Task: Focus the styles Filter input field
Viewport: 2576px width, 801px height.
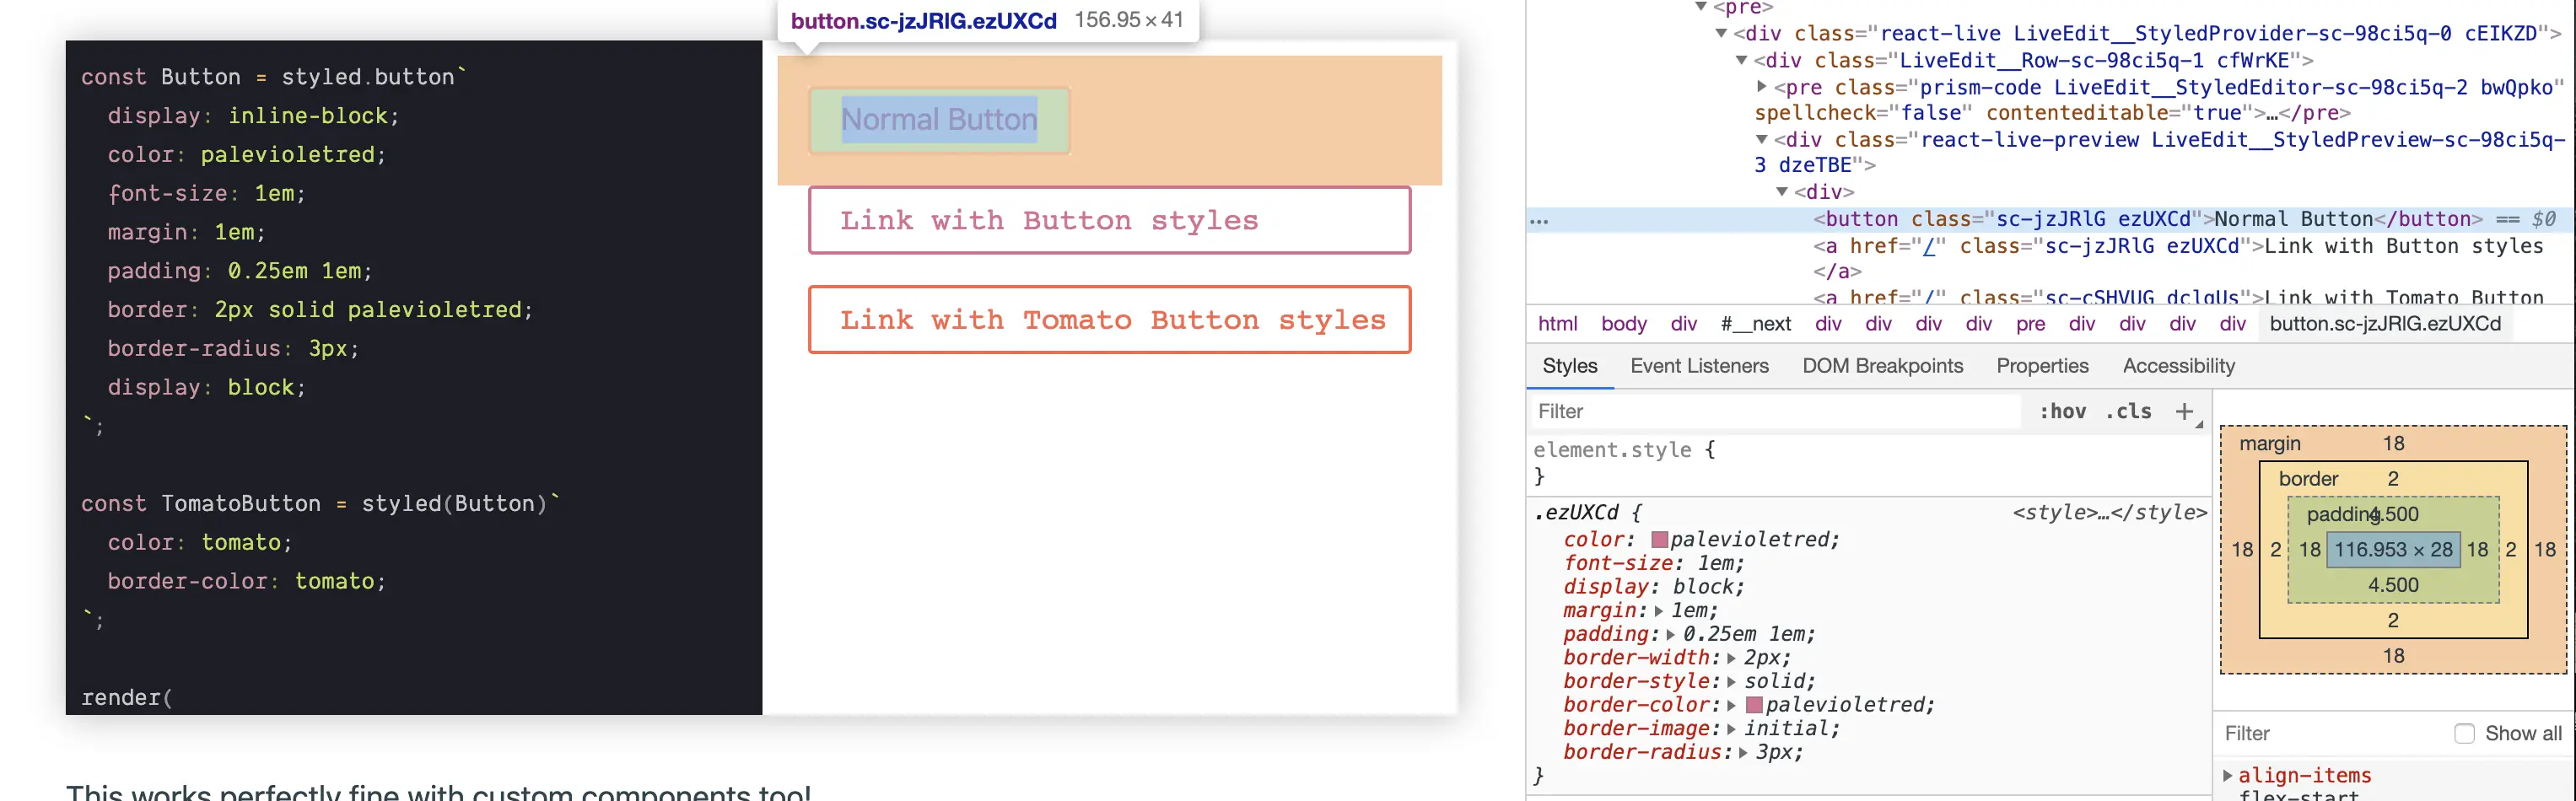Action: point(1775,411)
